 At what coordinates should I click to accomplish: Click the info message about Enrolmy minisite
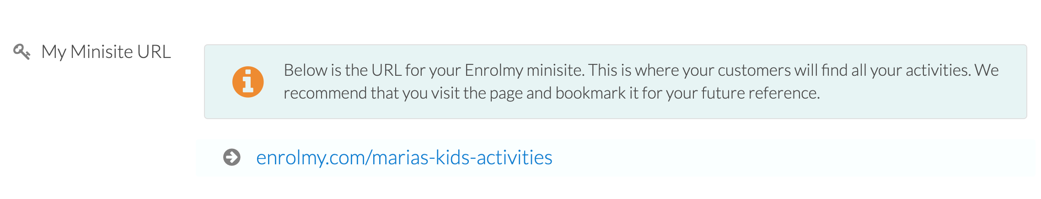616,82
